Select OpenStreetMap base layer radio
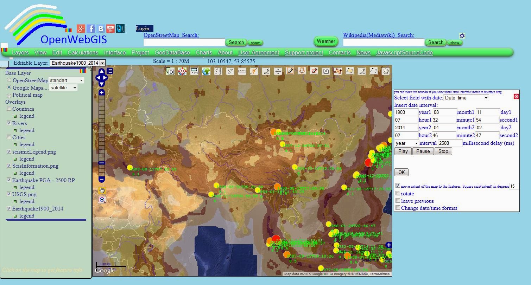Viewport: 531px width, 285px height. click(x=9, y=80)
